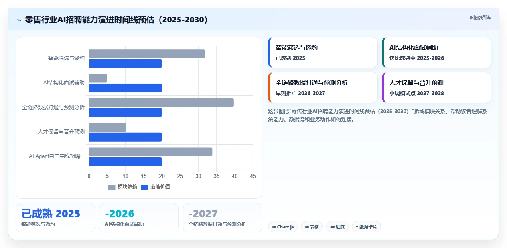Click the 已成熟 2025 stat tile
This screenshot has height=248, width=507.
[x=55, y=218]
